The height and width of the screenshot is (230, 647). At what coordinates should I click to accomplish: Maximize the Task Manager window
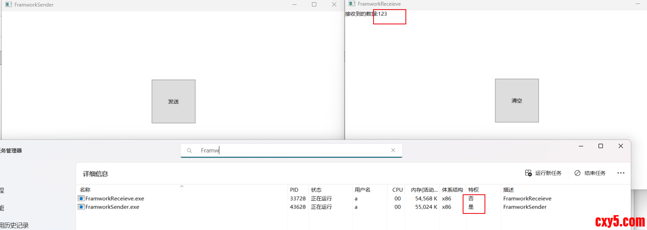click(601, 146)
